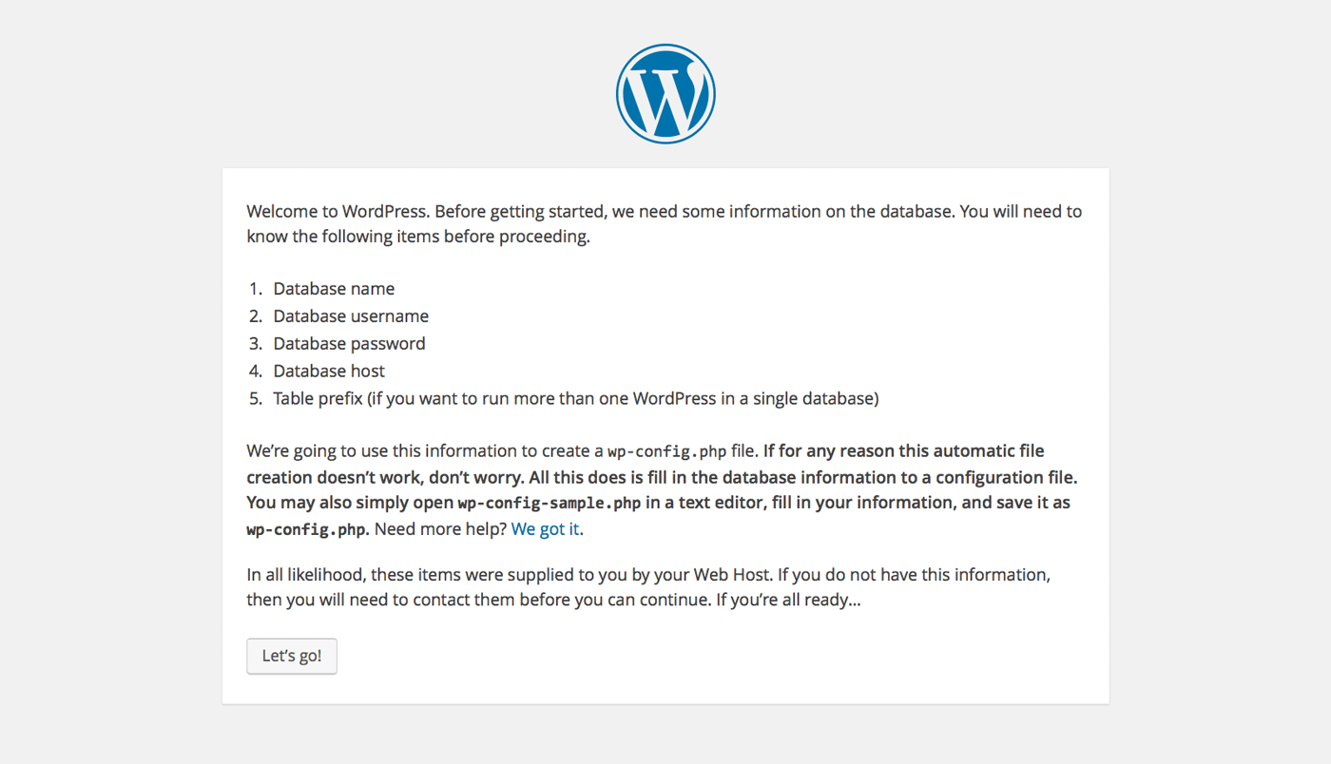Select the "Database password" list entry
1331x764 pixels.
pos(349,344)
